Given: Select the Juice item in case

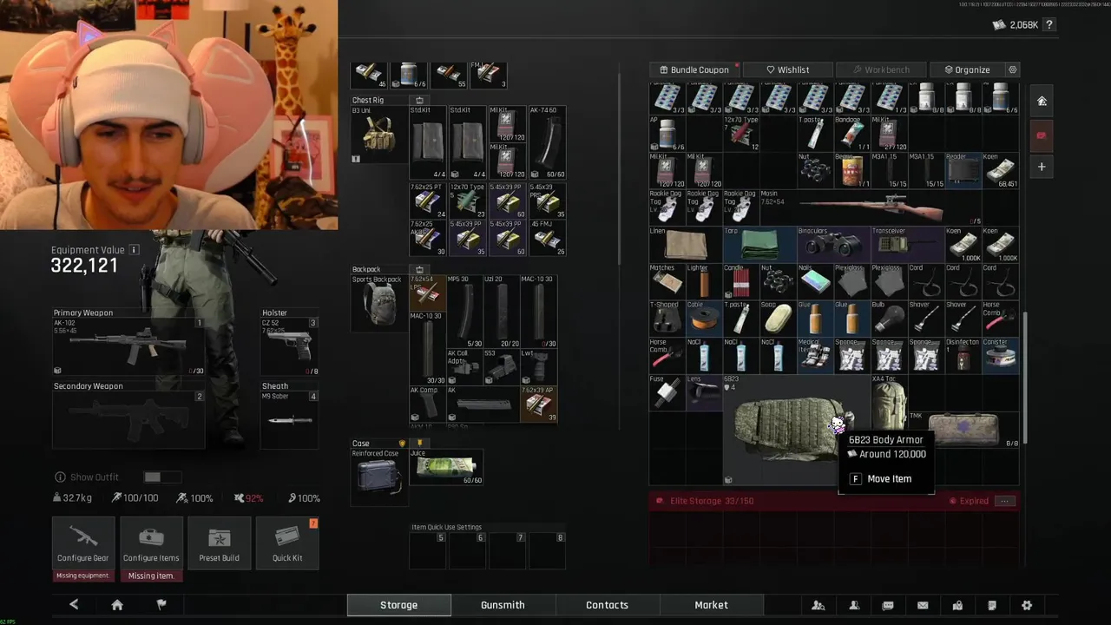Looking at the screenshot, I should click(446, 467).
